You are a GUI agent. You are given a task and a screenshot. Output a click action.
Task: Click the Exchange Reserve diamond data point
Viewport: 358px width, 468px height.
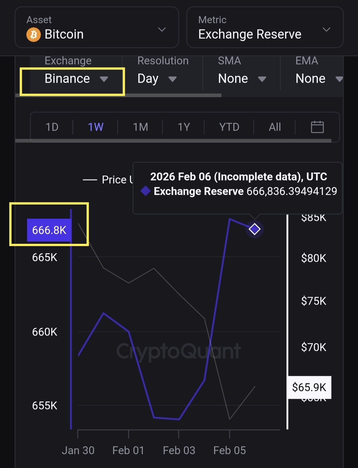tap(254, 229)
